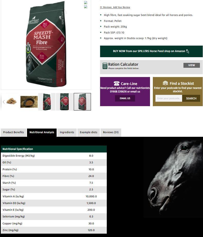Buy now from SPILLERS Amazon shop
Screen dimensions: 203x237
(151, 51)
